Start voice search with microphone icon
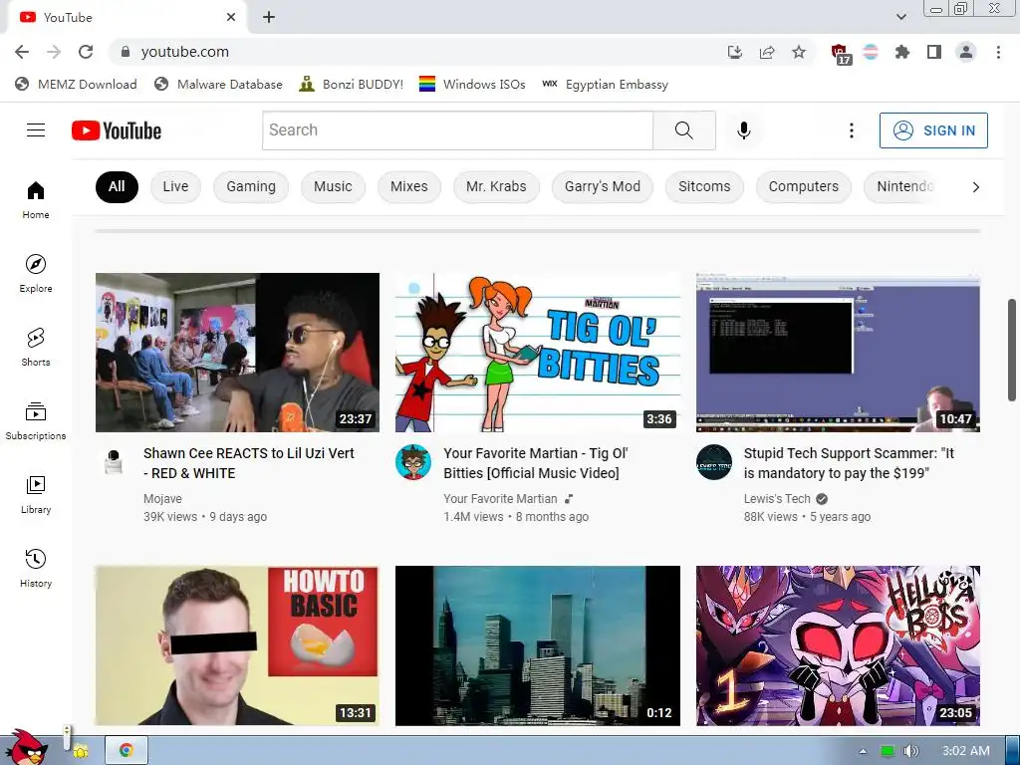The width and height of the screenshot is (1020, 765). pyautogui.click(x=743, y=130)
